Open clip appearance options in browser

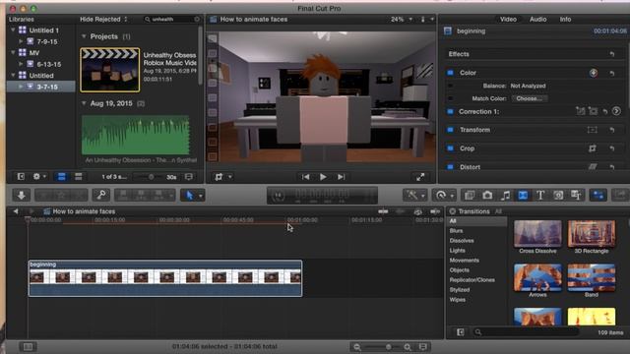point(188,177)
